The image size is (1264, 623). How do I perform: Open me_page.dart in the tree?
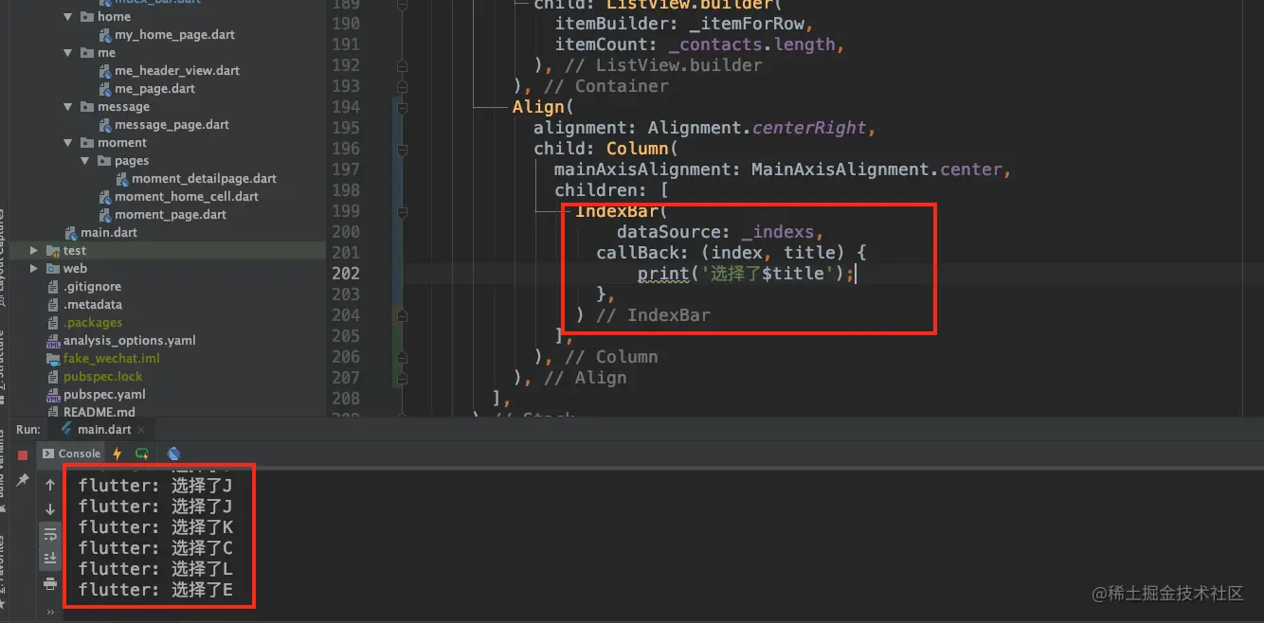pyautogui.click(x=154, y=89)
